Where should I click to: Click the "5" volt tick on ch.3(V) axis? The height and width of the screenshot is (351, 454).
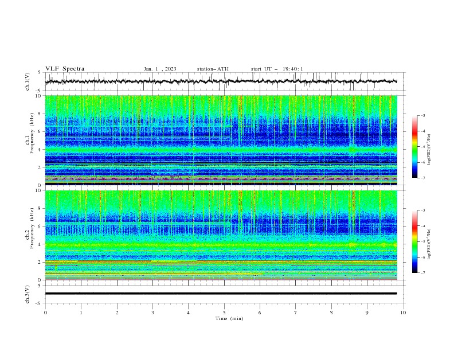click(x=40, y=286)
